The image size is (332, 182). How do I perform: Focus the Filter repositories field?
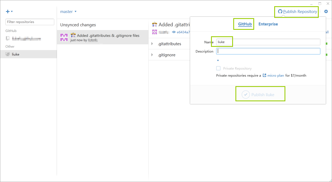[x=30, y=22]
